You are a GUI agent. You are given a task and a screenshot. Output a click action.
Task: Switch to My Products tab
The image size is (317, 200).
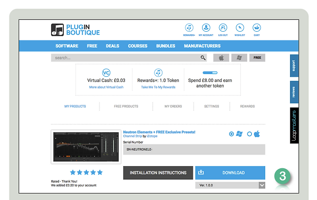tap(75, 106)
